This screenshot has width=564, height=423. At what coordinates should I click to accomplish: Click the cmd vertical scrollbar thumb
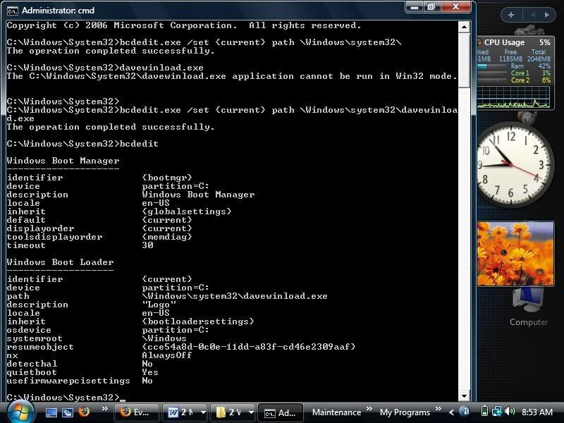point(464,60)
